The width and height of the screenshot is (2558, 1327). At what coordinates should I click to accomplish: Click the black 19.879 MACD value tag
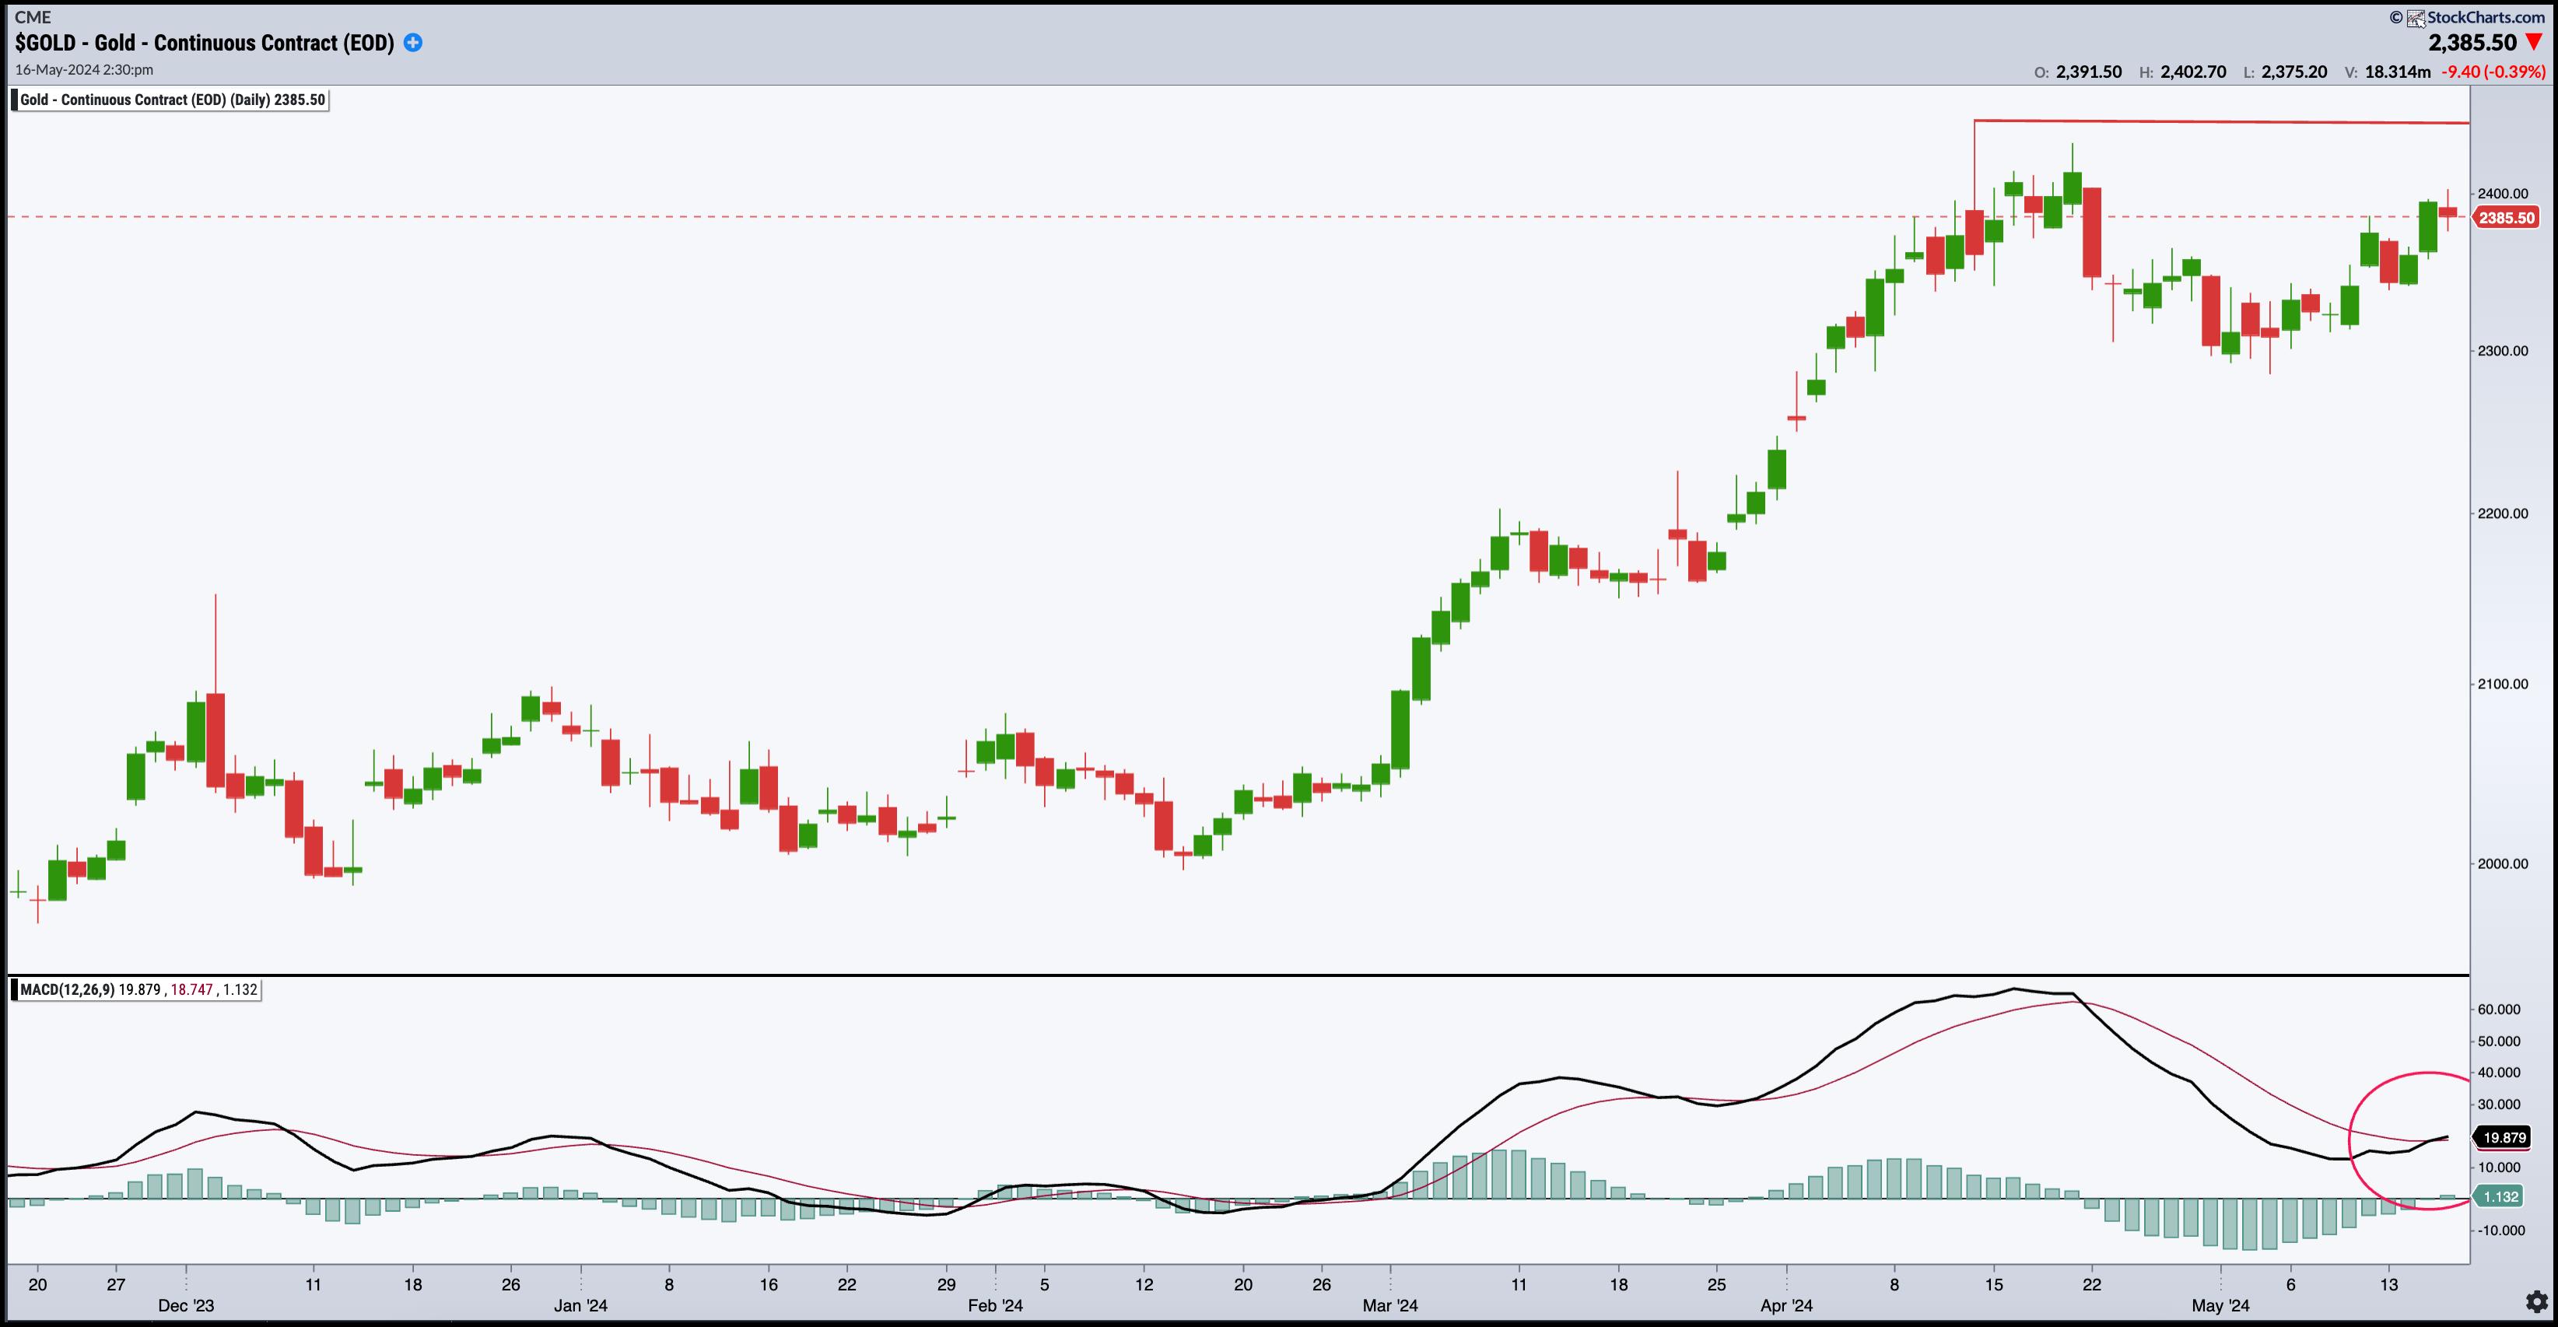(x=2504, y=1137)
